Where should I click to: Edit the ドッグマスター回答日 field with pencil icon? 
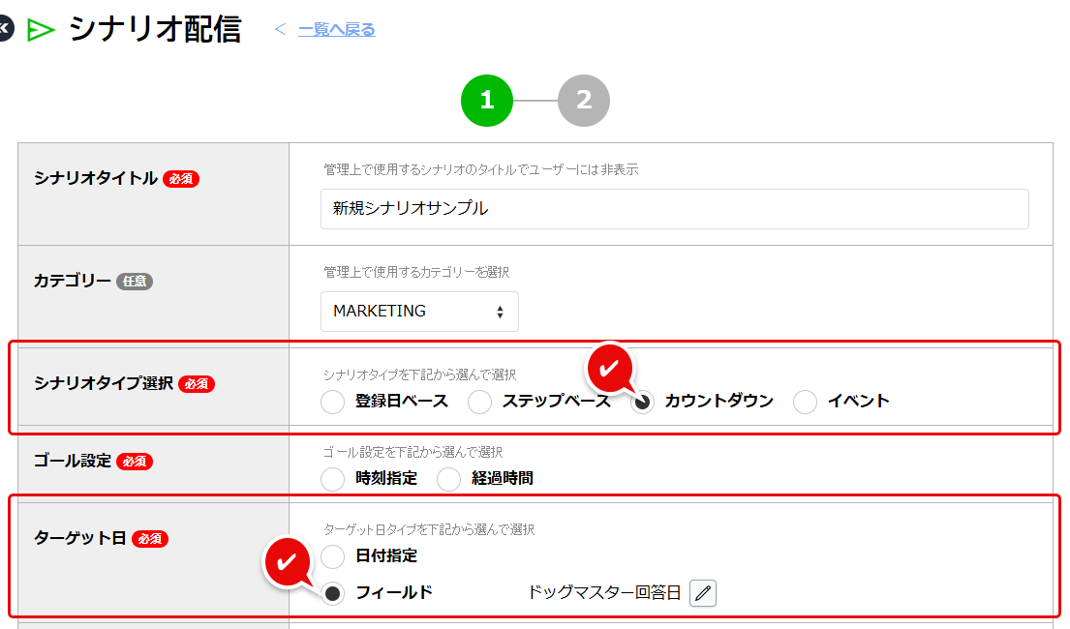tap(703, 593)
